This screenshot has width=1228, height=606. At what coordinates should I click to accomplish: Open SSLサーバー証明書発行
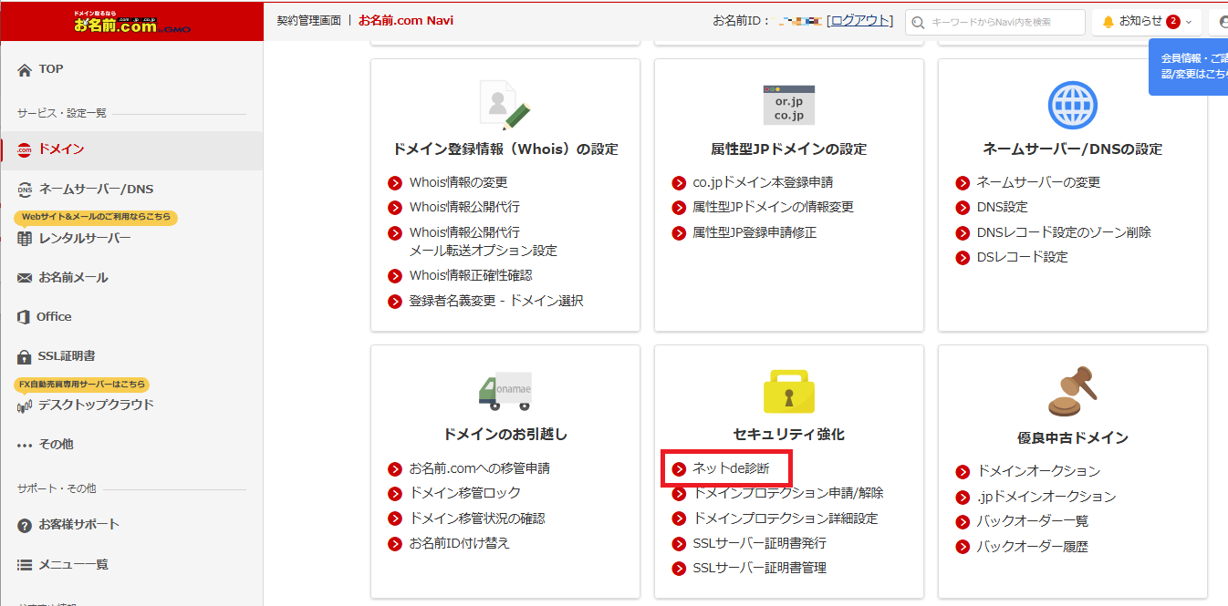tap(760, 543)
